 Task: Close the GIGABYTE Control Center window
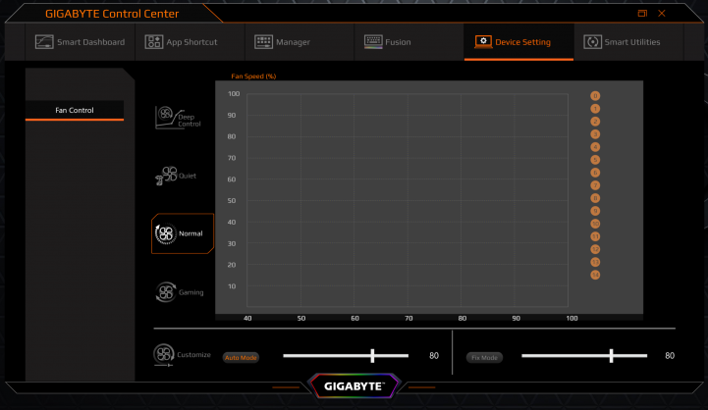click(x=662, y=13)
